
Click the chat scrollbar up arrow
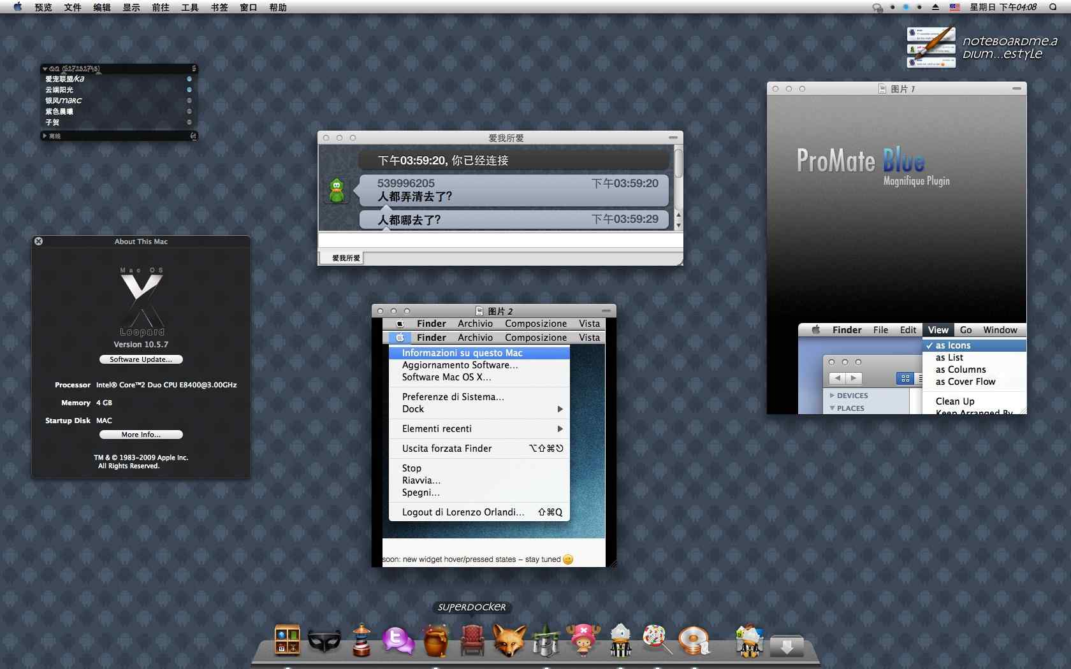coord(678,215)
